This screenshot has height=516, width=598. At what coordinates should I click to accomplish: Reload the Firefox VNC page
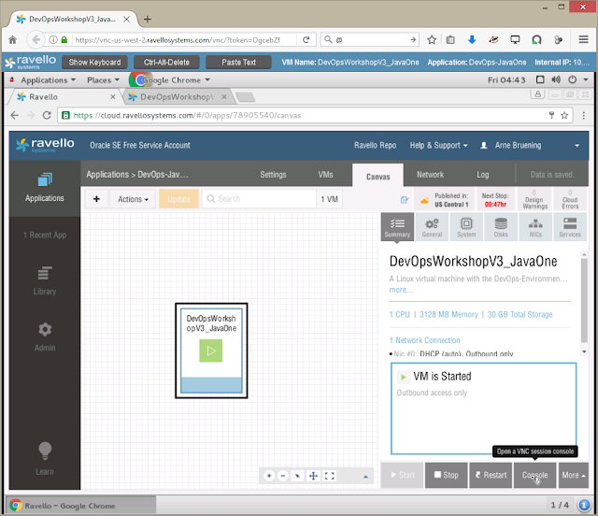point(306,39)
